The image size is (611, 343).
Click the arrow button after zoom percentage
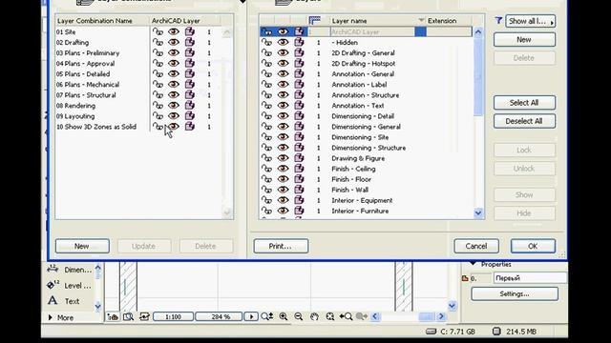(x=251, y=317)
